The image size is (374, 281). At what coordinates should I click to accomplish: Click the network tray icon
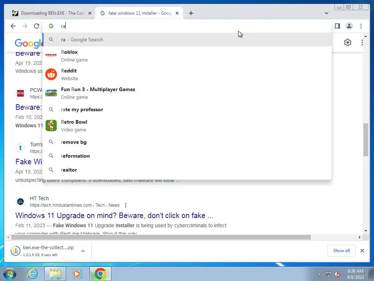pos(328,274)
